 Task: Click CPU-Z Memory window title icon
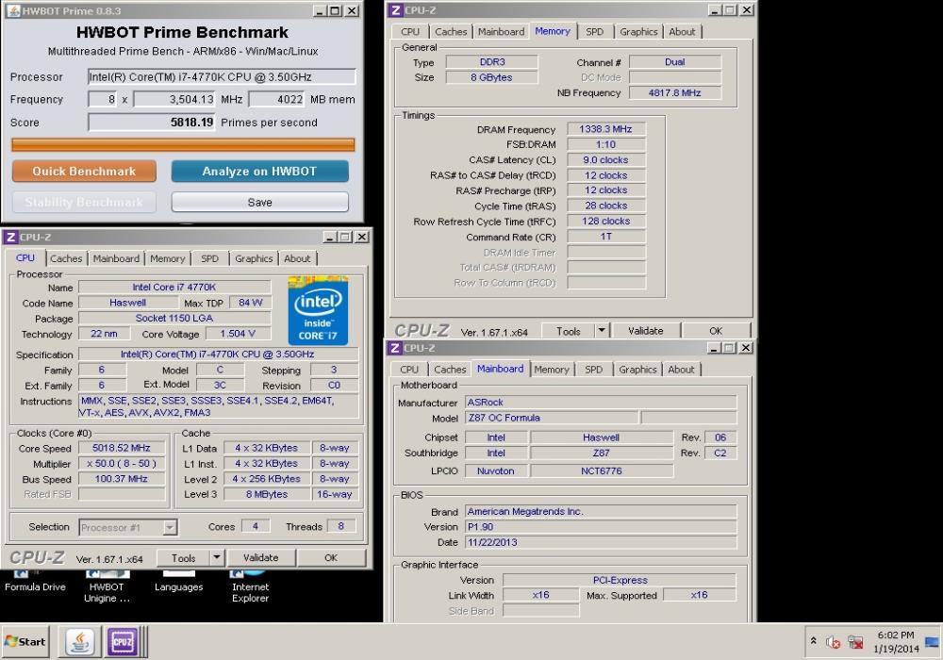pyautogui.click(x=395, y=10)
